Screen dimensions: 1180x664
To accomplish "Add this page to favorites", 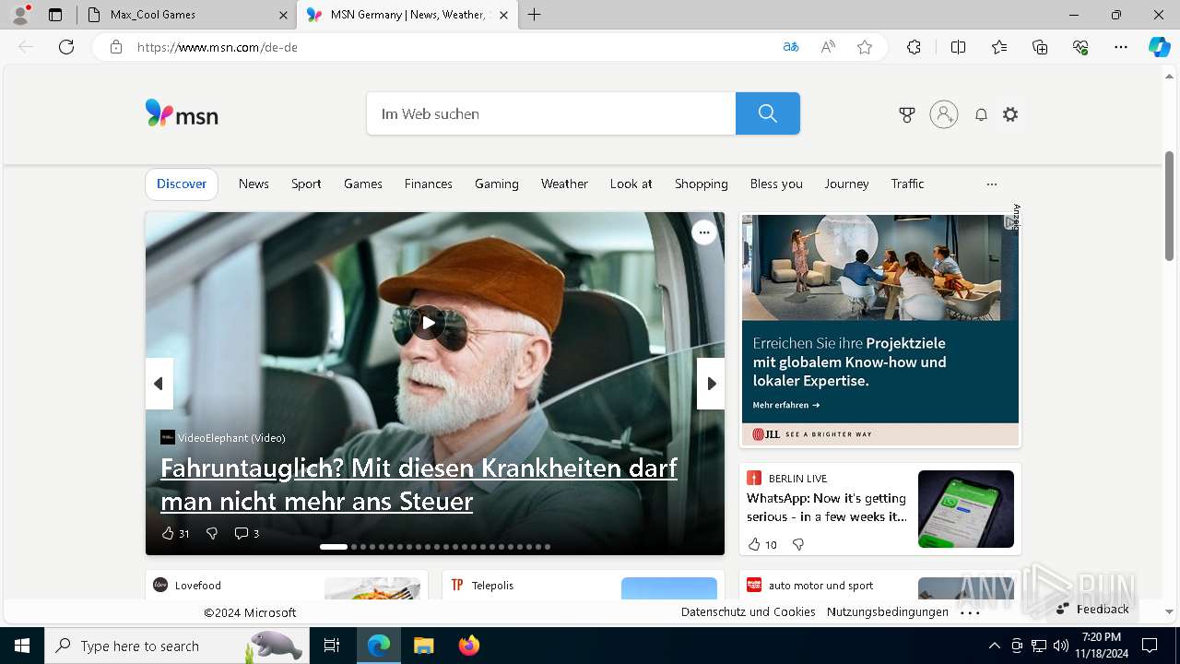I will click(x=865, y=47).
